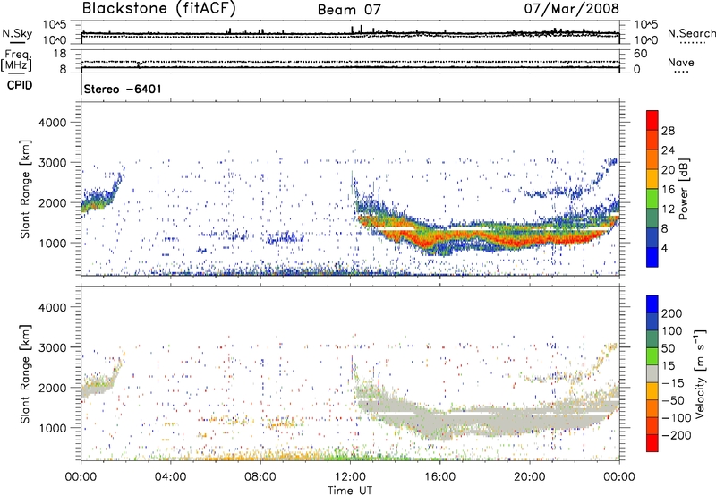
Task: Click the 'Power [dB]' color bar label
Action: pos(683,189)
